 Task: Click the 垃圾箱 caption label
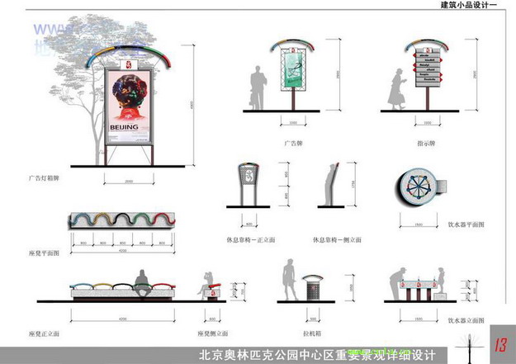(312, 333)
